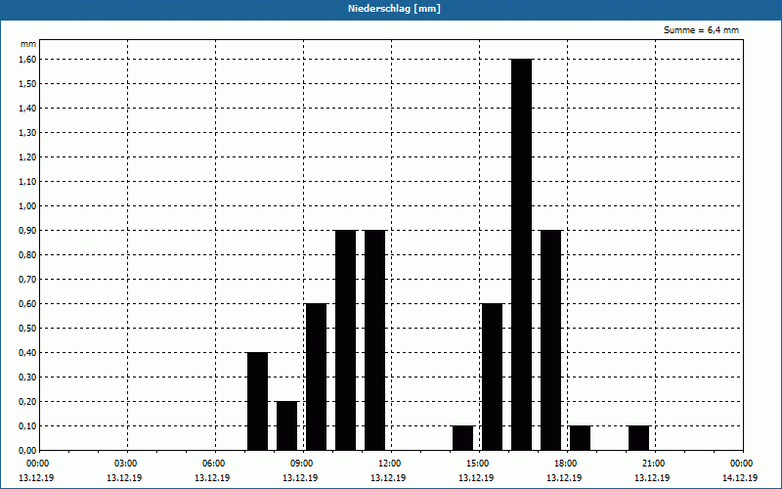Click the 1,60 y-axis value
782x489 pixels.
click(27, 59)
